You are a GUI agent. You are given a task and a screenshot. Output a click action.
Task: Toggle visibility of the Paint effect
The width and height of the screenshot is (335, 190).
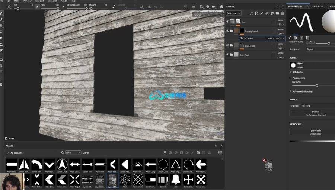[x=242, y=38]
